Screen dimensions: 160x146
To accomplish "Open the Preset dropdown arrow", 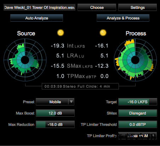I will click(71, 102).
